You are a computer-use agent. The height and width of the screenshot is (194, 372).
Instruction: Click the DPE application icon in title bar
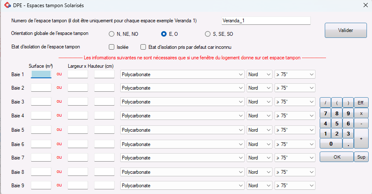pos(7,5)
